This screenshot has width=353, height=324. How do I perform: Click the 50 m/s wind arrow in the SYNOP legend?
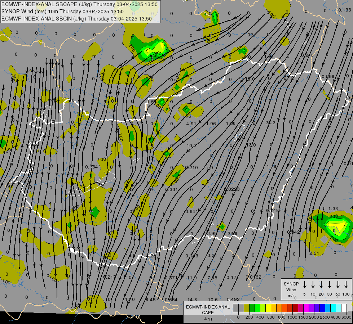point(338,285)
